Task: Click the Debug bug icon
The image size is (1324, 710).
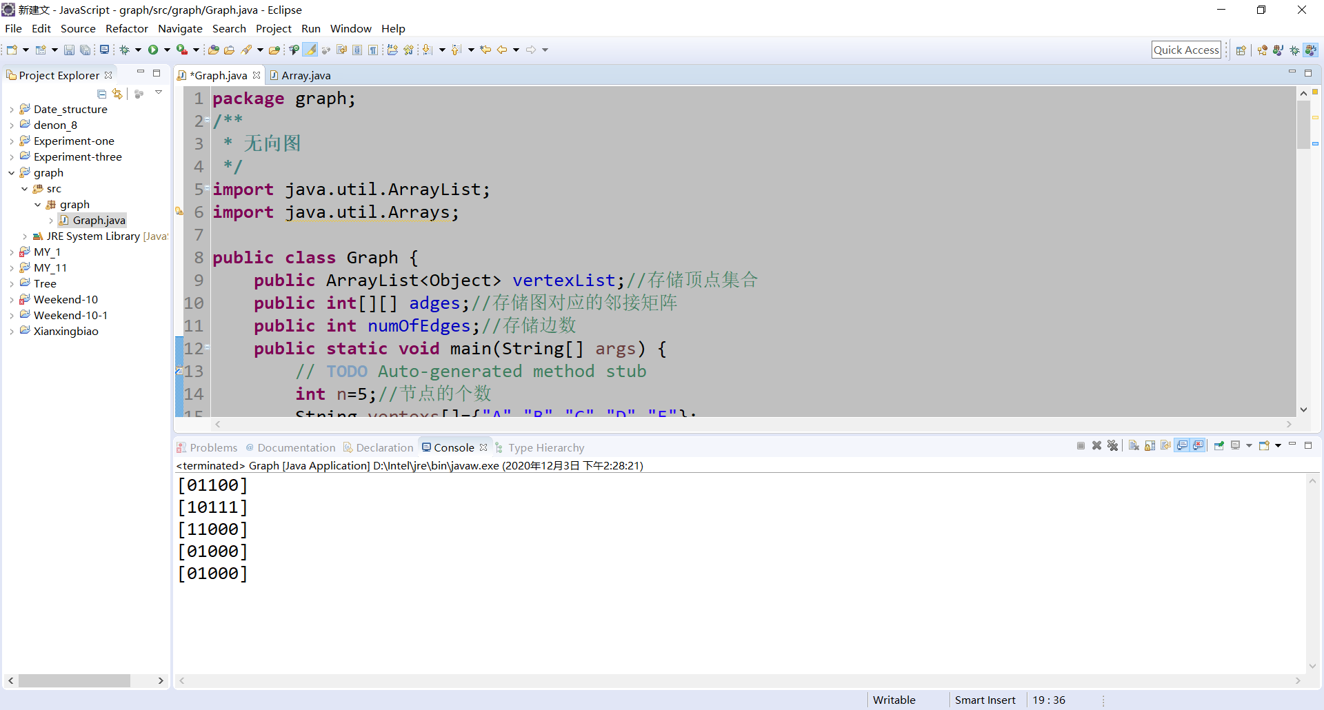Action: (x=124, y=50)
